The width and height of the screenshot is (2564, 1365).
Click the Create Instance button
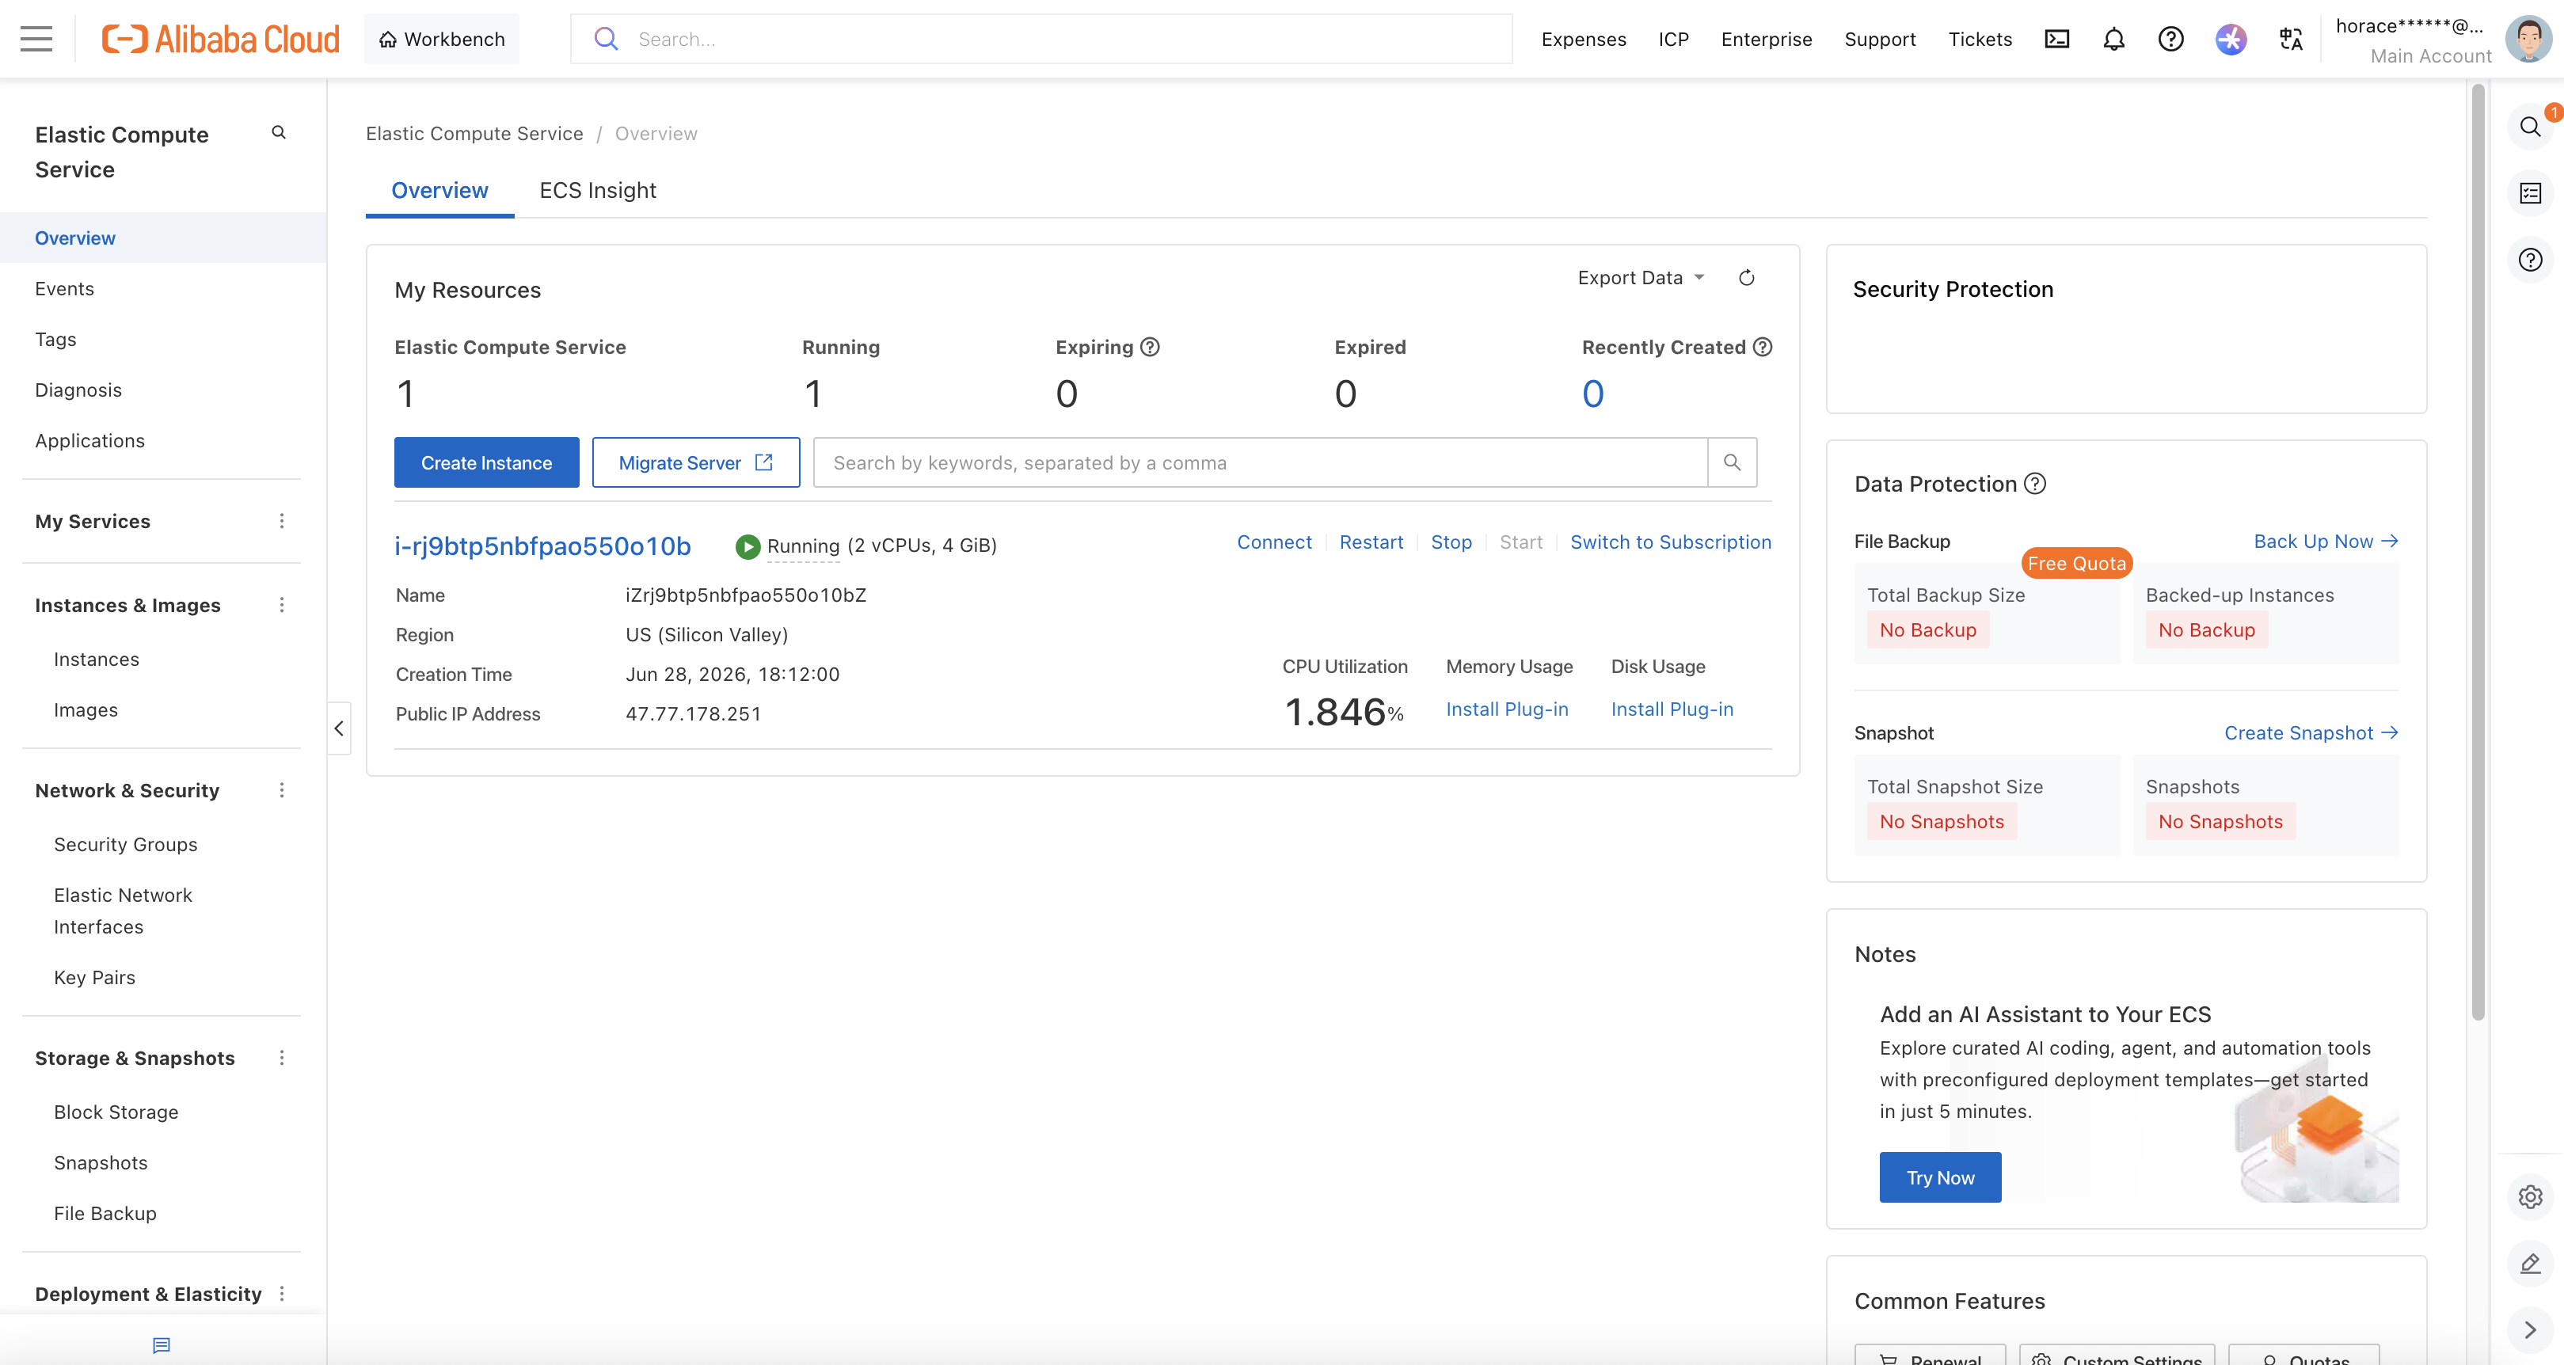pyautogui.click(x=485, y=462)
